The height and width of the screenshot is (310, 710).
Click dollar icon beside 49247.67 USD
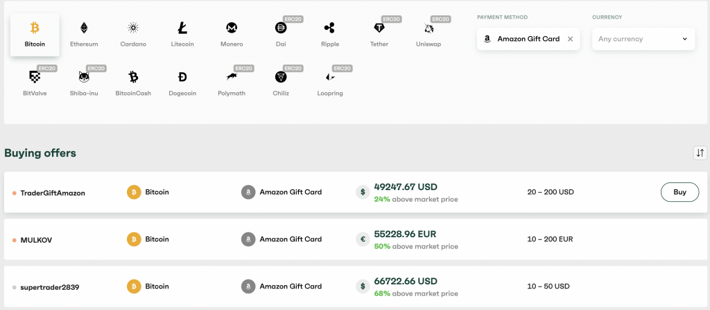coord(363,192)
